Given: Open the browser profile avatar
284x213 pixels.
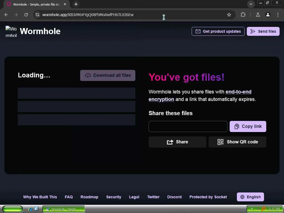Looking at the screenshot, I should coord(268,15).
